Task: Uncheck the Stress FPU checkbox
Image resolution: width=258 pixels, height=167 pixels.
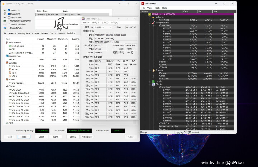Action: click(x=9, y=14)
